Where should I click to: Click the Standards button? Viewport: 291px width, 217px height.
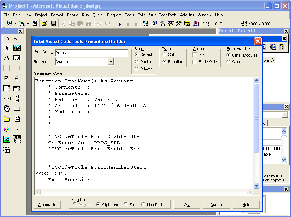pyautogui.click(x=47, y=205)
